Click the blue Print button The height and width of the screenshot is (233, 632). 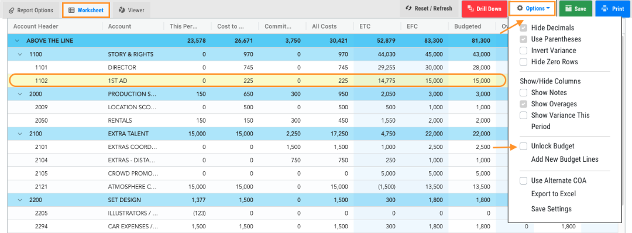(613, 8)
